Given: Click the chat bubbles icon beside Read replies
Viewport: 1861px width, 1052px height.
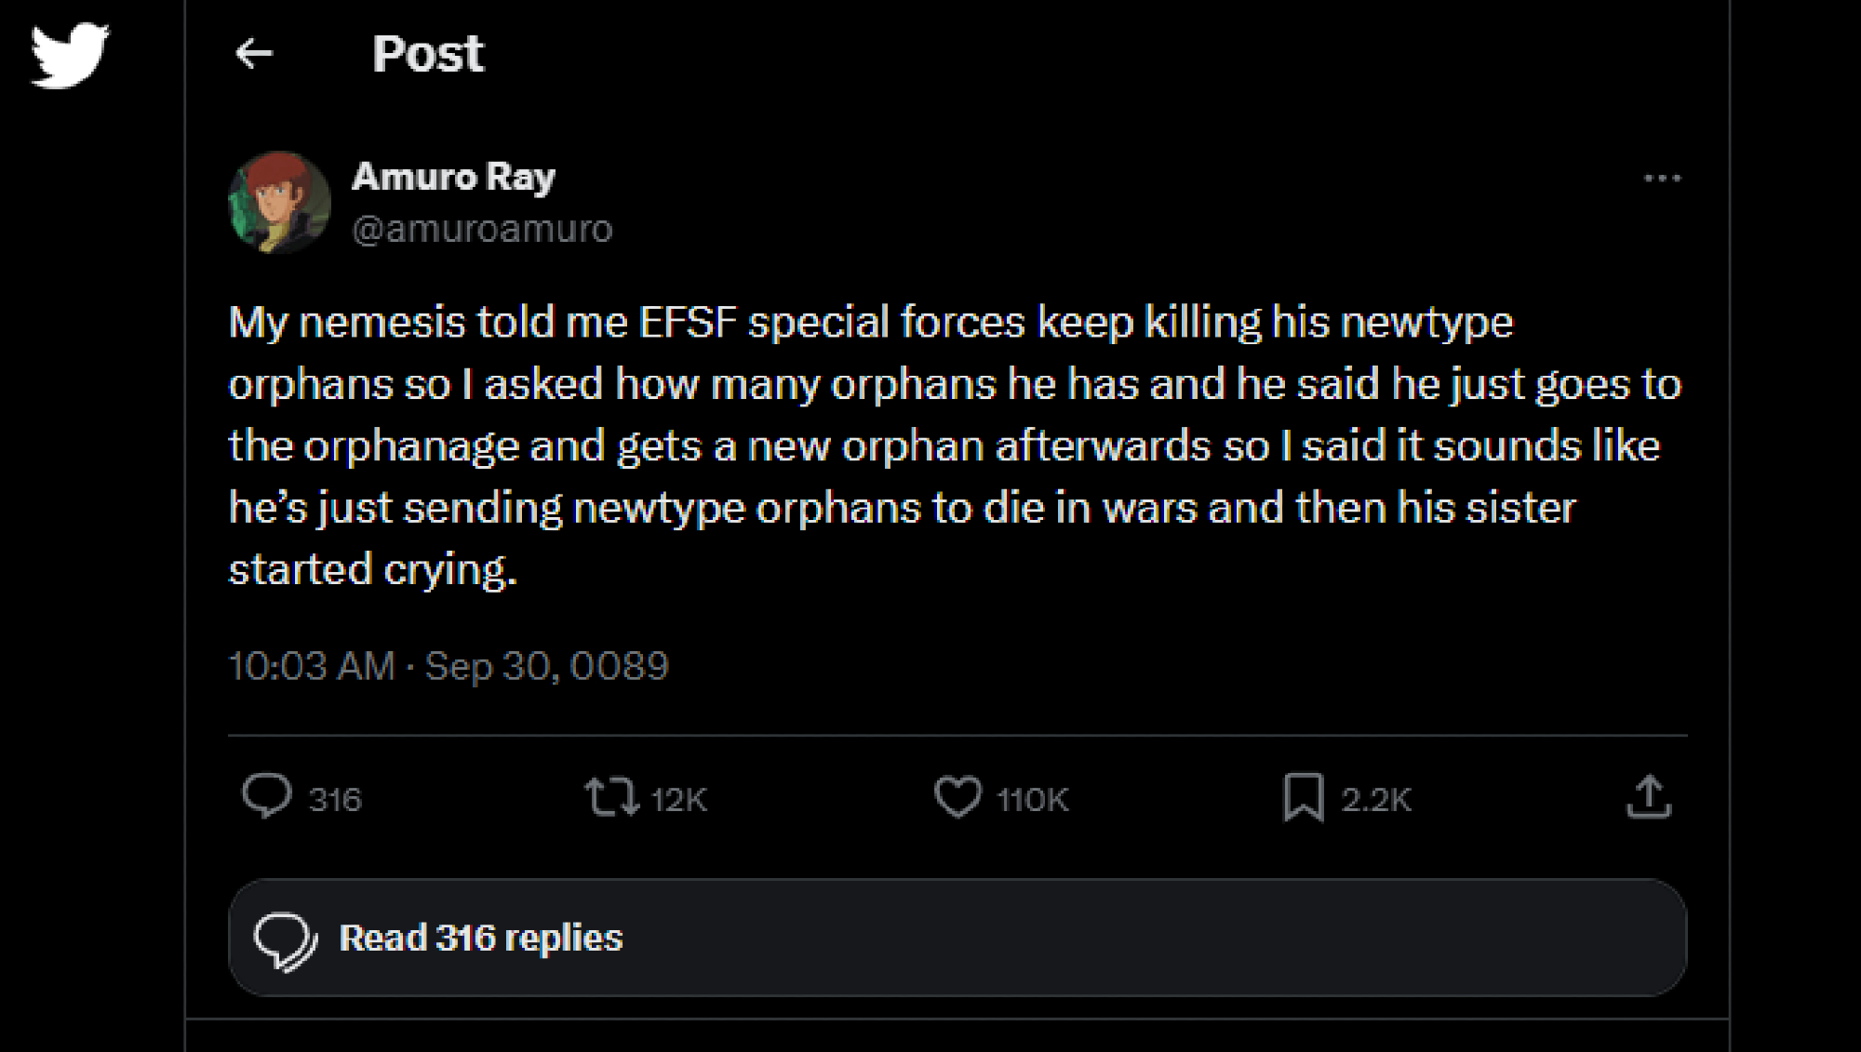Looking at the screenshot, I should (x=285, y=939).
